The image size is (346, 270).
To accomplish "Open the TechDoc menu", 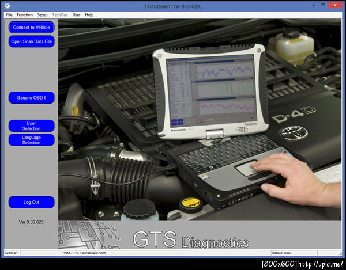I will pyautogui.click(x=60, y=15).
